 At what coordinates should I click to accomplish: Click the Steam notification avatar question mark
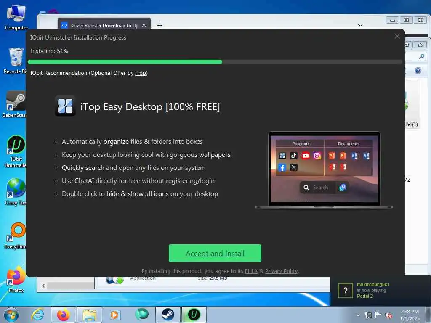[x=346, y=291]
